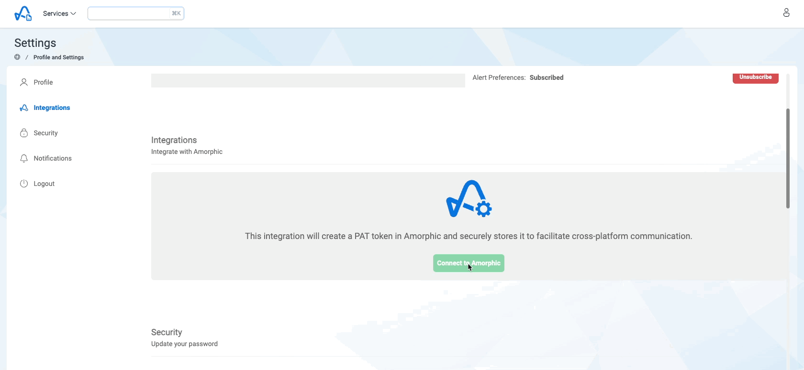Screen dimensions: 804x370
Task: Click the red Unsubscribe button
Action: point(755,78)
